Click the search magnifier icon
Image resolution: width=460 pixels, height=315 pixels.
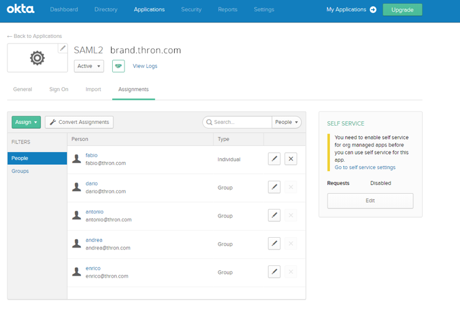click(209, 122)
